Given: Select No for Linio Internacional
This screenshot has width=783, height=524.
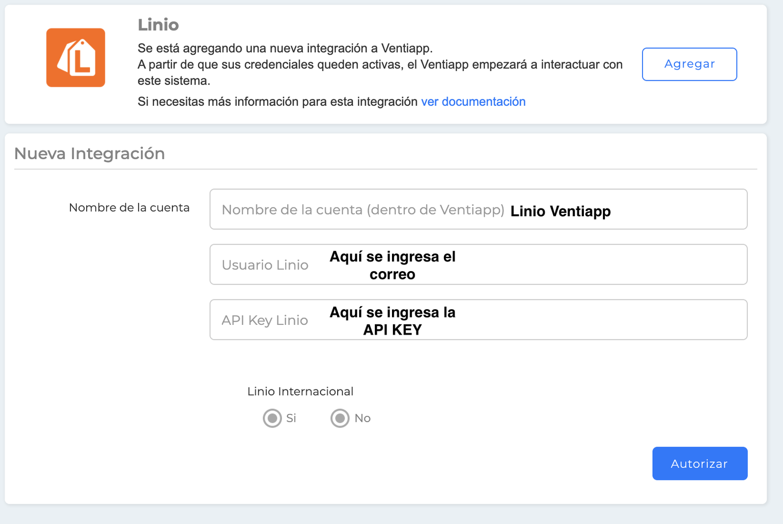Looking at the screenshot, I should 340,418.
